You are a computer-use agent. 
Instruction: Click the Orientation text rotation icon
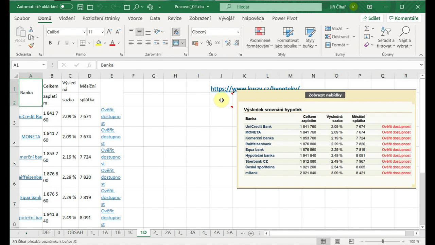coord(157,32)
